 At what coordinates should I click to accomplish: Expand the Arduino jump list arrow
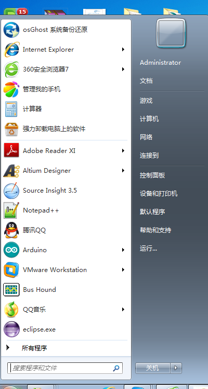(123, 250)
